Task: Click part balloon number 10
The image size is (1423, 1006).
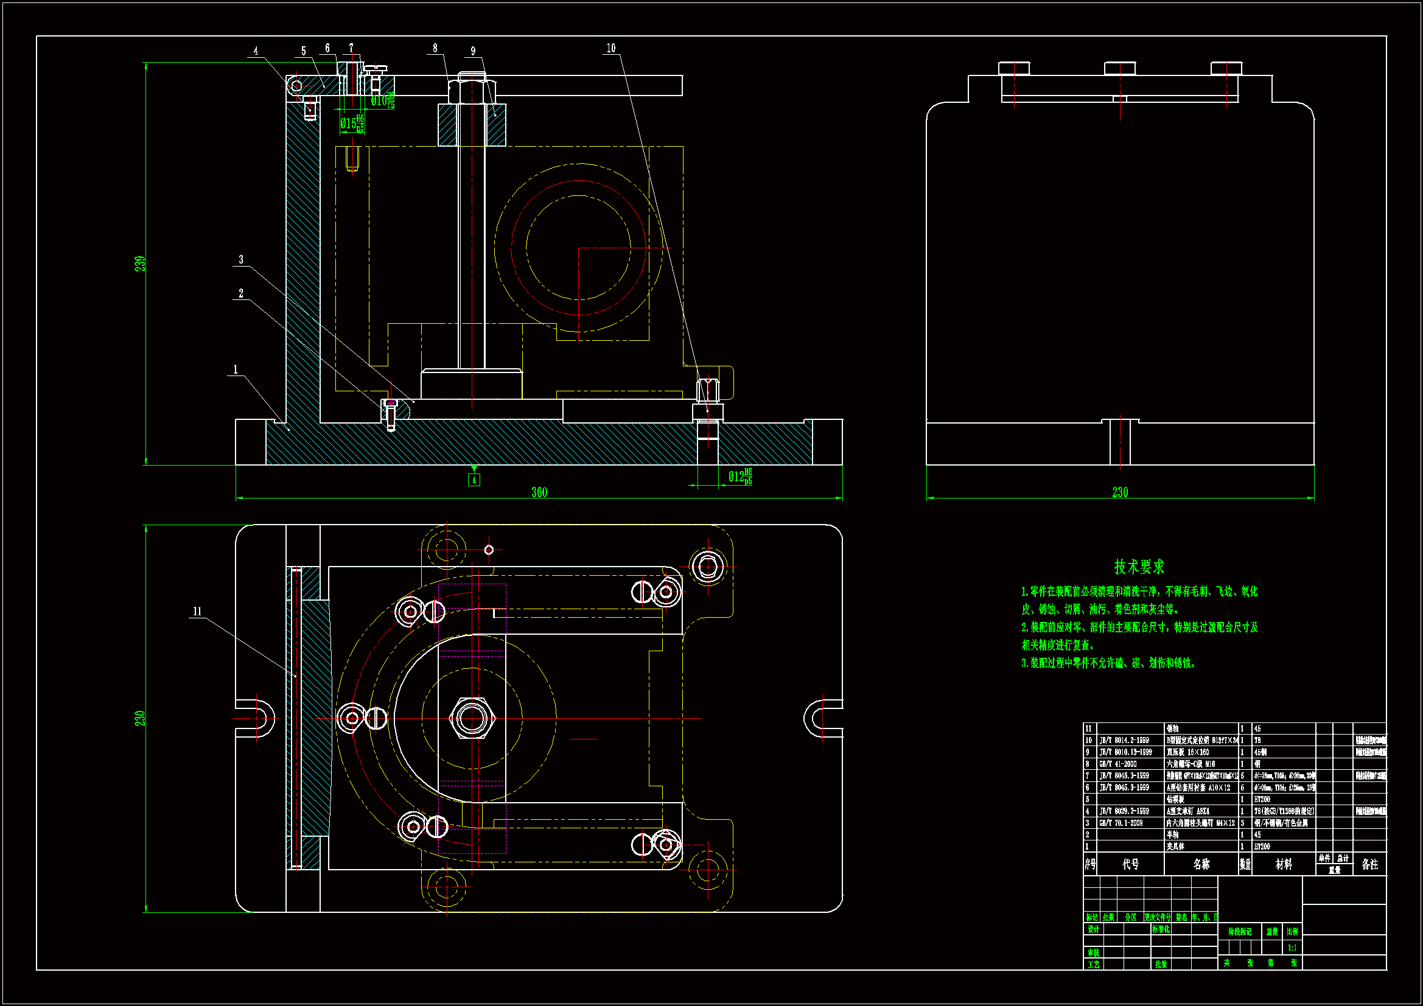Action: pos(611,48)
